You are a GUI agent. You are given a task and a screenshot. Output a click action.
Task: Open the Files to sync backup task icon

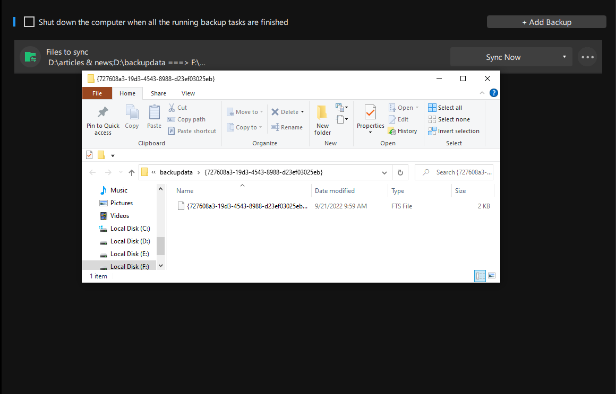point(30,56)
